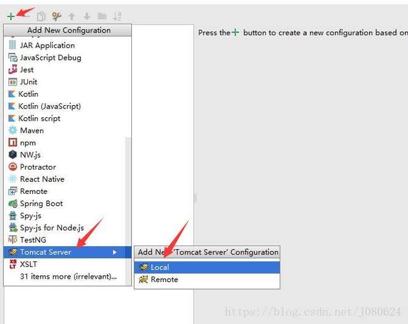Select the JAR Application icon

click(12, 45)
